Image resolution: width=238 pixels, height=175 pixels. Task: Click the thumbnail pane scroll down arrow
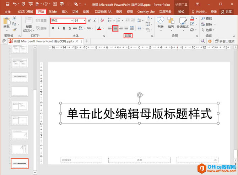click(x=35, y=173)
